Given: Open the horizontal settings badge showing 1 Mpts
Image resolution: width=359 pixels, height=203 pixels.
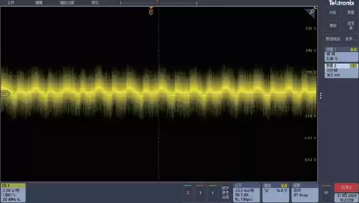Looking at the screenshot, I should pyautogui.click(x=246, y=193).
